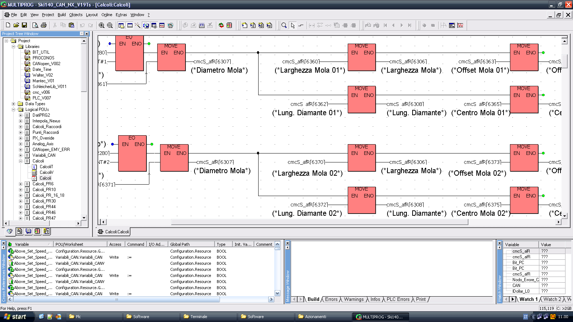The image size is (573, 322).
Task: Click the Print Preview toolbar icon
Action: point(35,25)
